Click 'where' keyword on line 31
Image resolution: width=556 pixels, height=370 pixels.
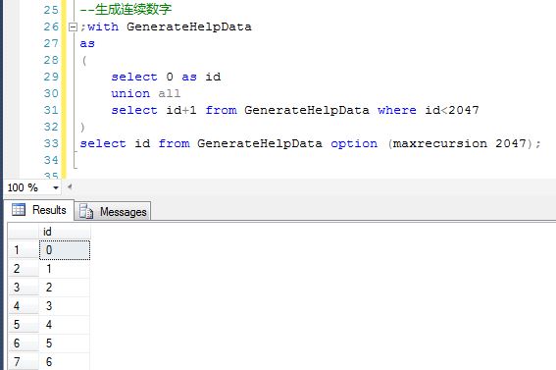397,110
